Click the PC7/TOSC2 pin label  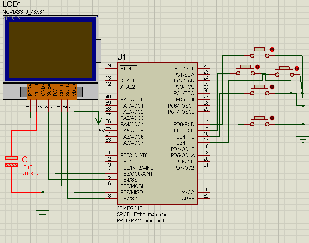[x=181, y=112]
